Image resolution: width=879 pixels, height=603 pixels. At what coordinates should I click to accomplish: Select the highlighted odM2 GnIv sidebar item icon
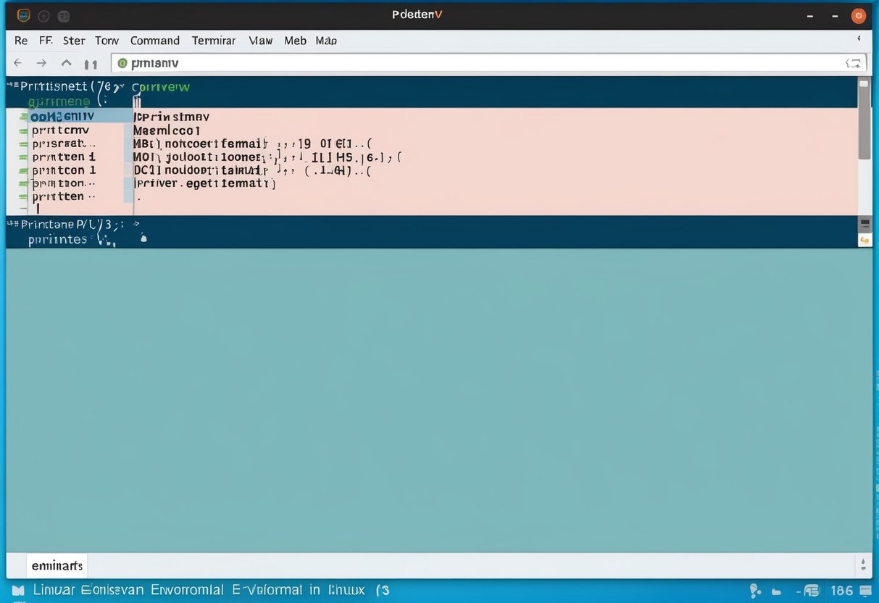point(22,116)
